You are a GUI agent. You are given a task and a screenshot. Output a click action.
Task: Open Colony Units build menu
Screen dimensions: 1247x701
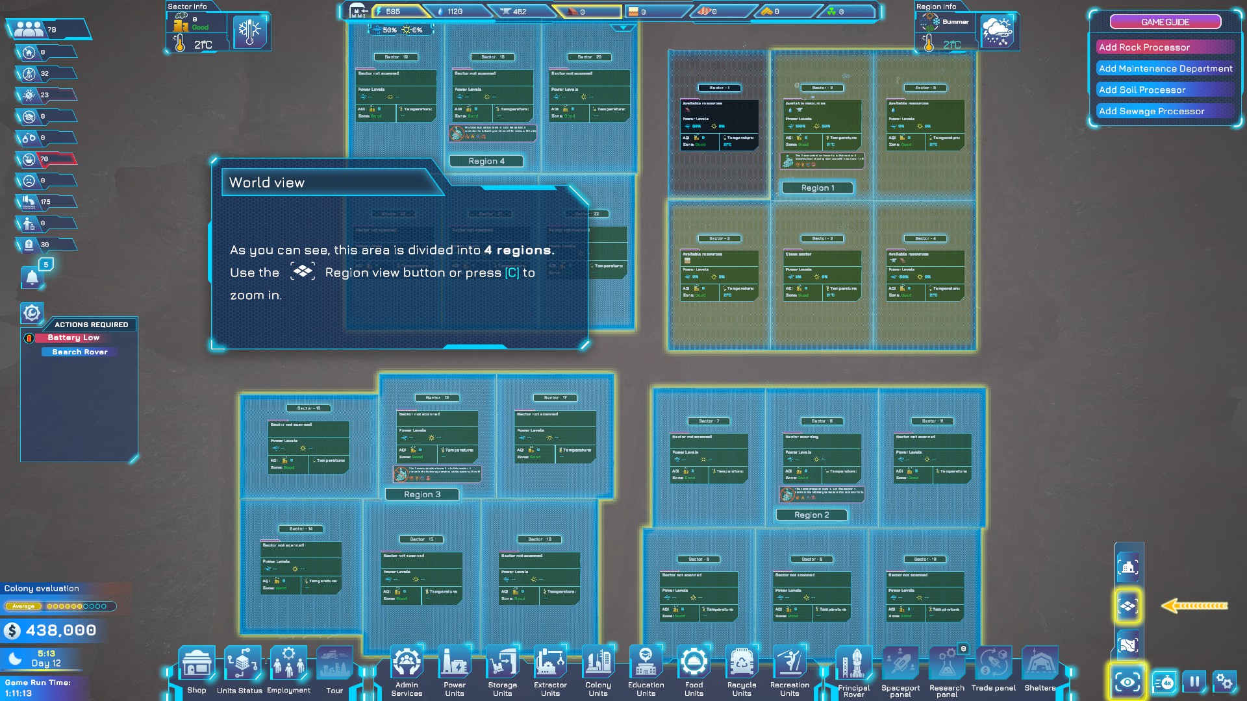tap(598, 663)
